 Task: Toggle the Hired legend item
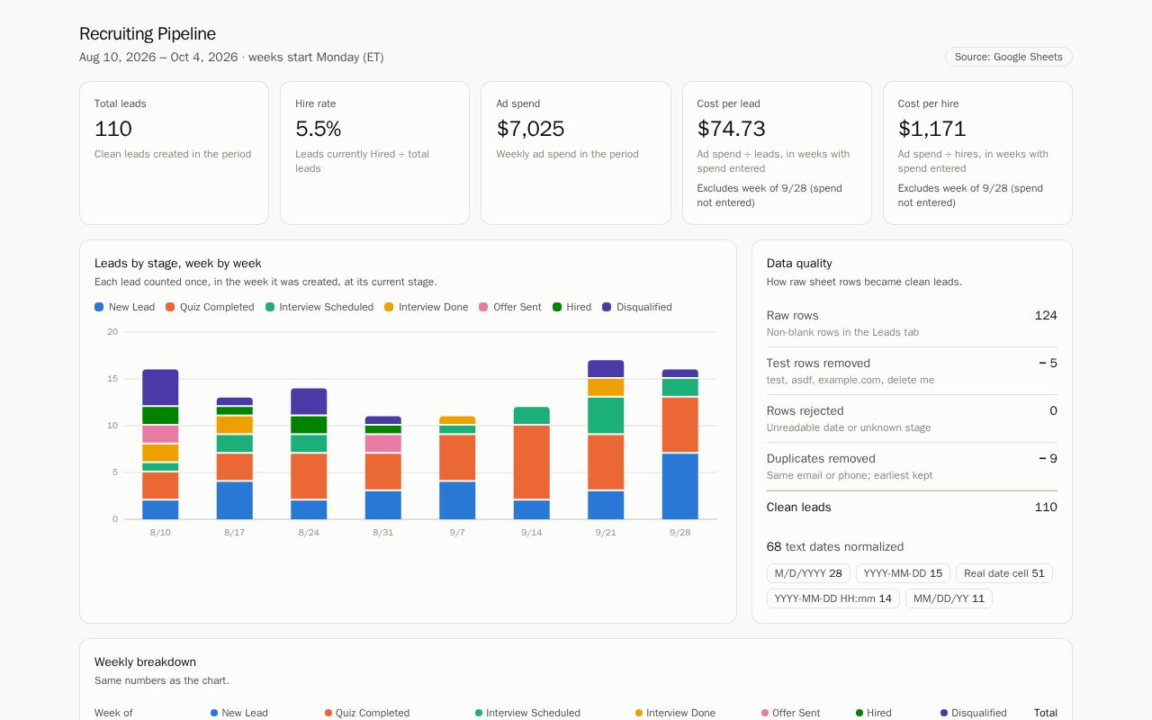pyautogui.click(x=571, y=307)
